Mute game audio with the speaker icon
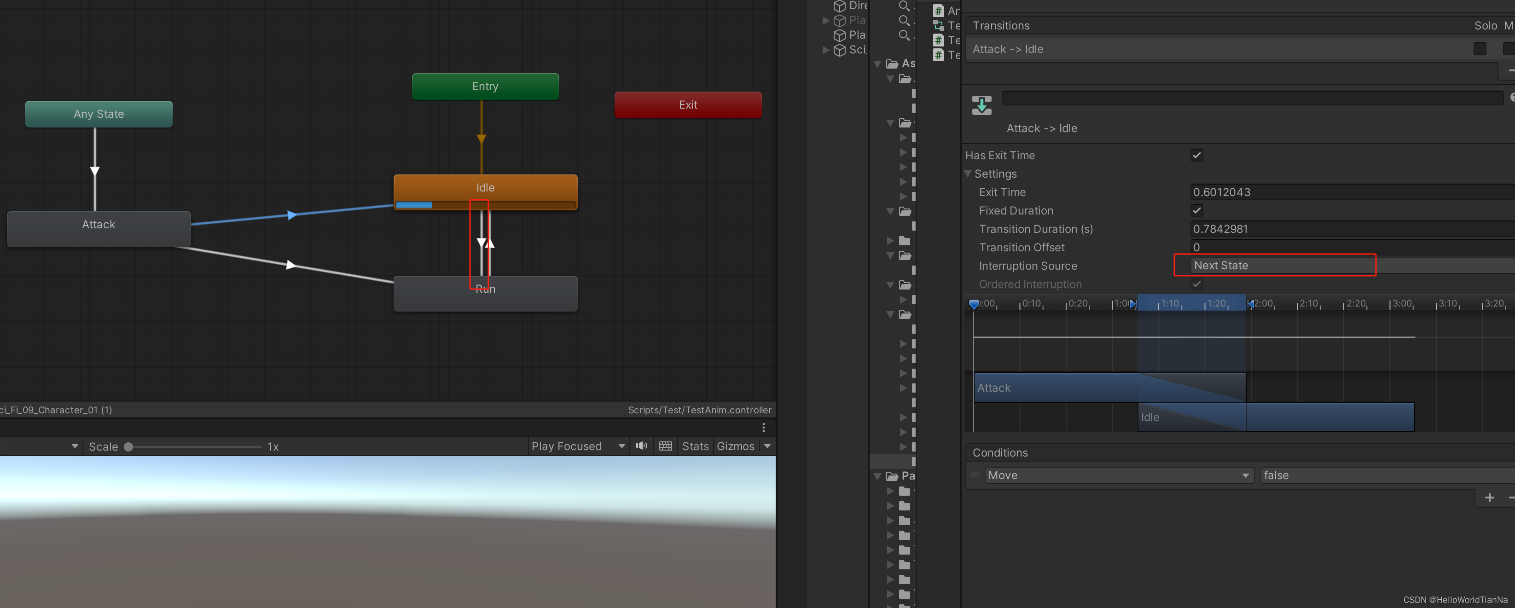The image size is (1515, 608). click(x=642, y=446)
